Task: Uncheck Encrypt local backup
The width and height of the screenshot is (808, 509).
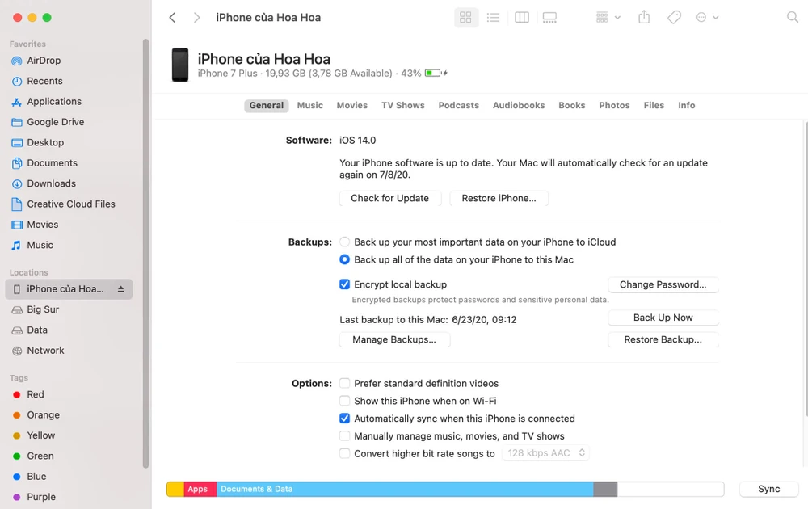Action: click(x=344, y=284)
